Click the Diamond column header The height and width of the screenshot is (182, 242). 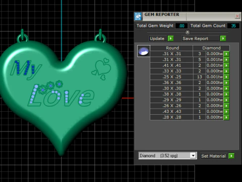211,48
